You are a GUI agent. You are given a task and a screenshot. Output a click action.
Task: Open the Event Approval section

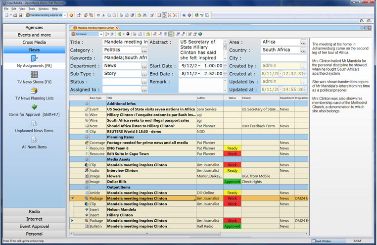(34, 226)
